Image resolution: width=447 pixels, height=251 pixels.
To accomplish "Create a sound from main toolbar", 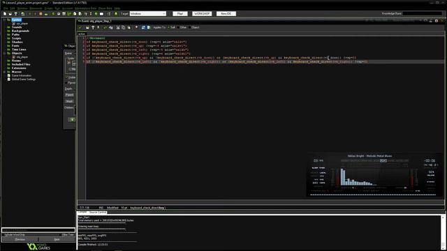I will point(59,14).
